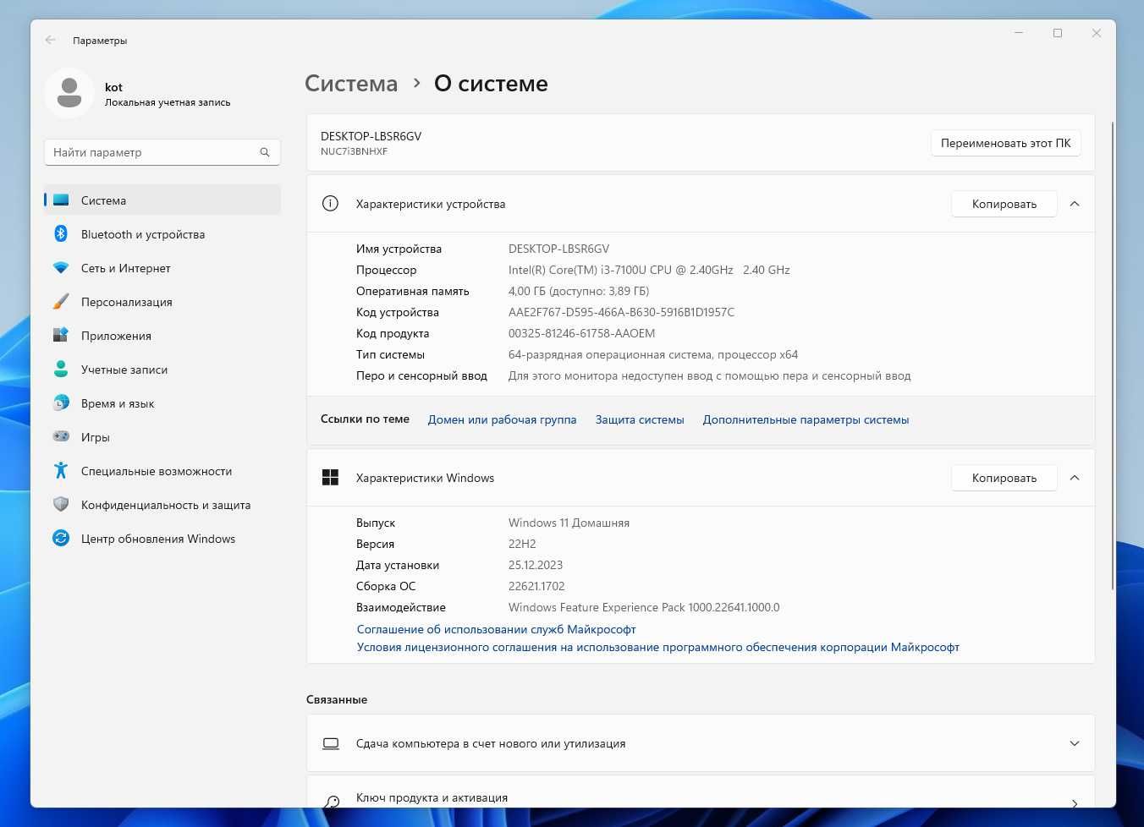Open the Система settings section
The height and width of the screenshot is (827, 1144).
coord(162,200)
